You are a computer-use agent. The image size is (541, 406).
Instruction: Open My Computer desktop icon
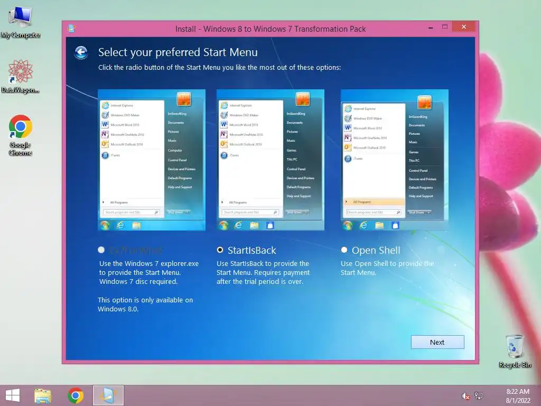pyautogui.click(x=21, y=22)
